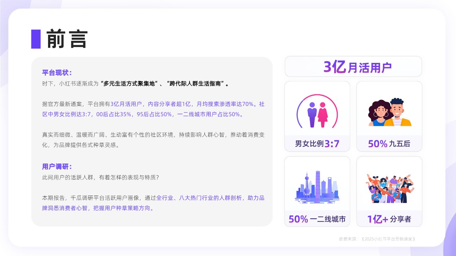This screenshot has width=456, height=256.
Task: Click the line starting 真实而细微、温暖而广阔
Action: pyautogui.click(x=153, y=135)
